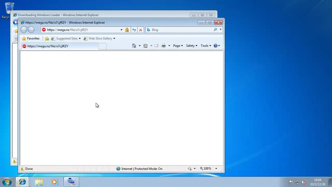Click the status bar warning icon
This screenshot has width=332, height=187.
pos(22,169)
